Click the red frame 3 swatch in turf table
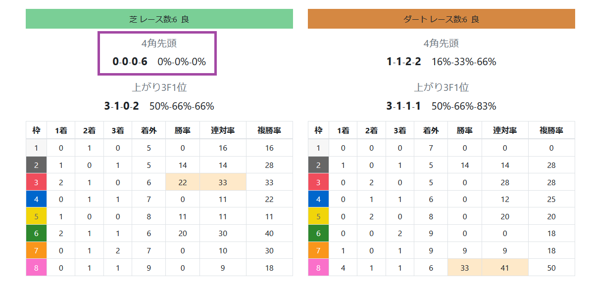The width and height of the screenshot is (590, 283). (36, 182)
